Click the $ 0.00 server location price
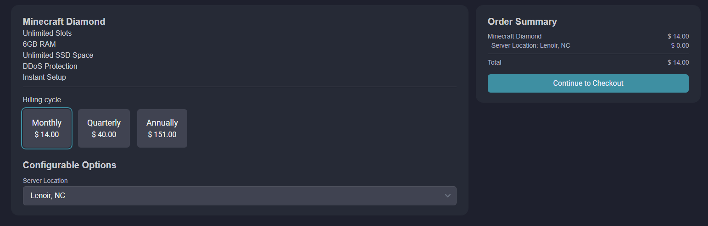 click(x=680, y=45)
